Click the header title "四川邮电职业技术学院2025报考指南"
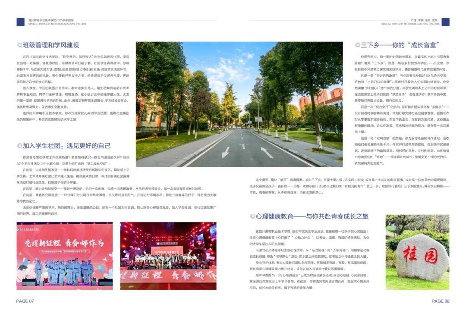Viewport: 466px width, 316px height. coord(51,20)
